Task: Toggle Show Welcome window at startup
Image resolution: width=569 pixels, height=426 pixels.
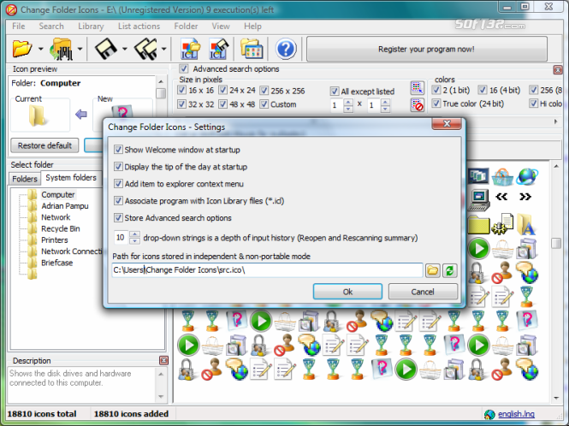Action: 118,149
